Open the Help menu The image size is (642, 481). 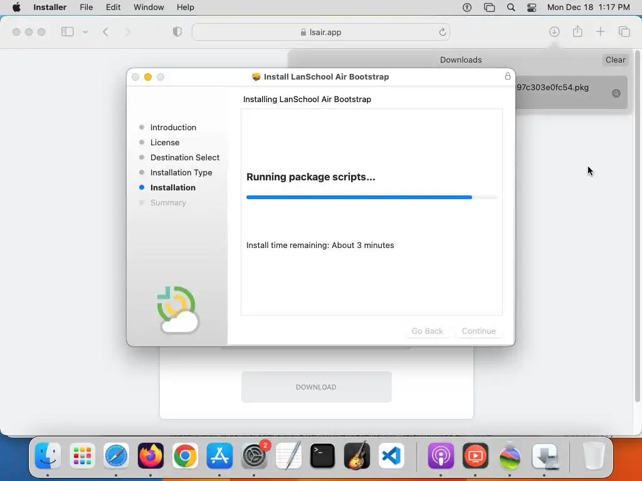pos(185,8)
